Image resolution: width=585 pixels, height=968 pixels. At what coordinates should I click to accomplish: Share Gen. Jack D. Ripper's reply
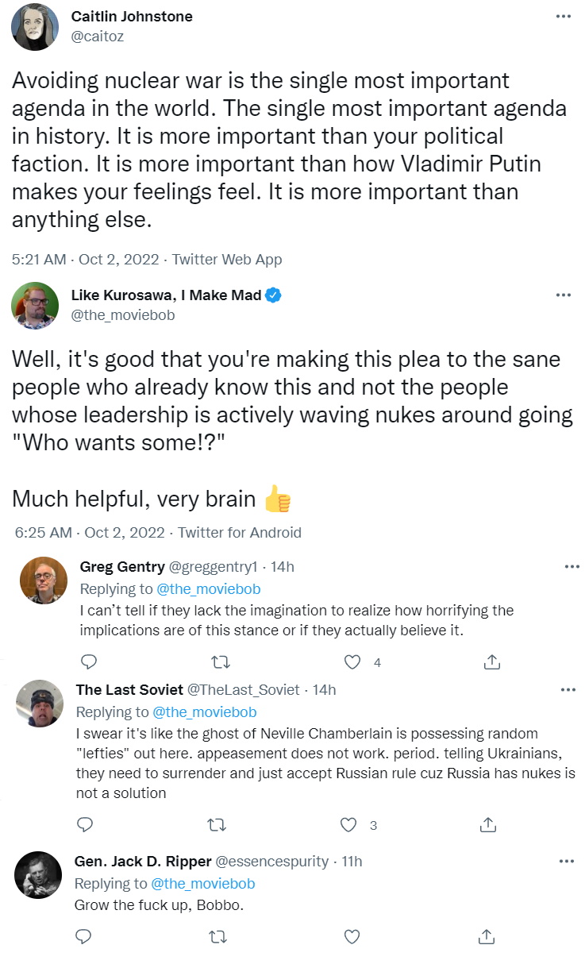coord(487,937)
